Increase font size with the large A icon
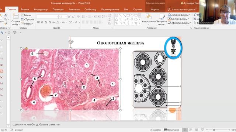This screenshot has height=132, width=236. (69, 16)
